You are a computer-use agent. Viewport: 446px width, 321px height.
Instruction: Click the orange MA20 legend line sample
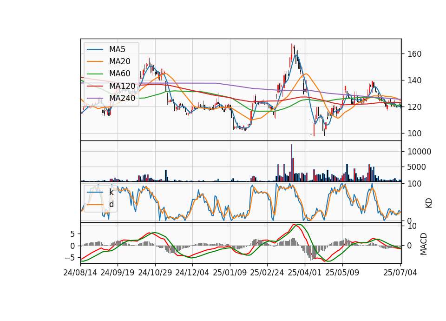(95, 61)
